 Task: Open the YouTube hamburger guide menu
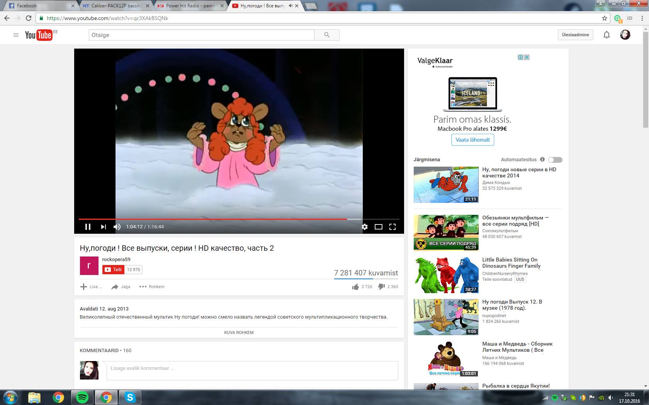point(16,35)
